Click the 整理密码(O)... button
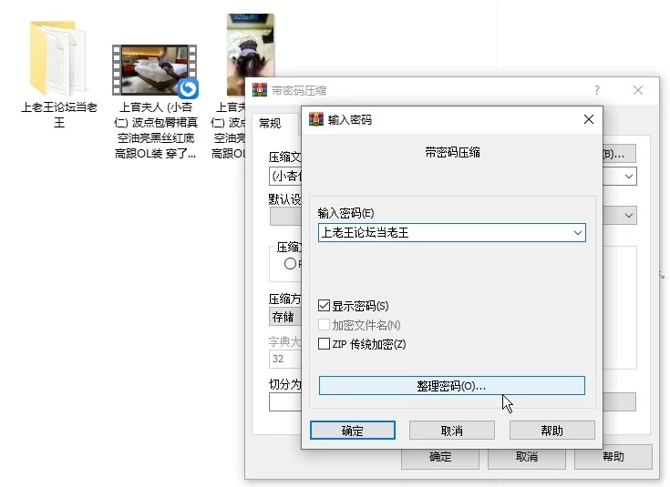Image resolution: width=670 pixels, height=487 pixels. pyautogui.click(x=451, y=386)
